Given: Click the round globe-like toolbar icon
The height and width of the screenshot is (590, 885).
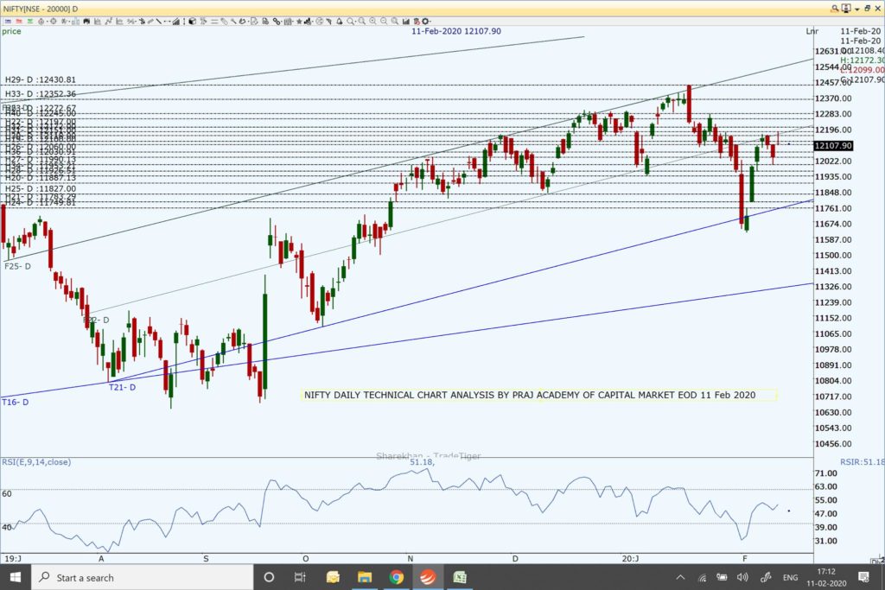Looking at the screenshot, I should (320, 22).
